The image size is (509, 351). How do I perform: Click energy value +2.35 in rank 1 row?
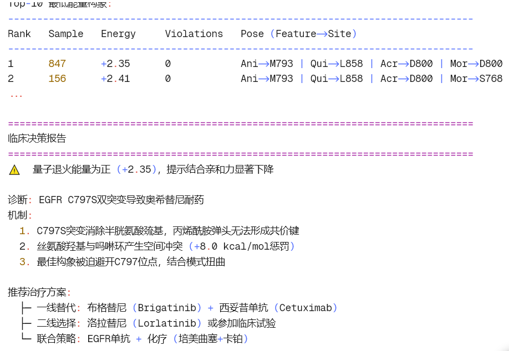pos(115,64)
